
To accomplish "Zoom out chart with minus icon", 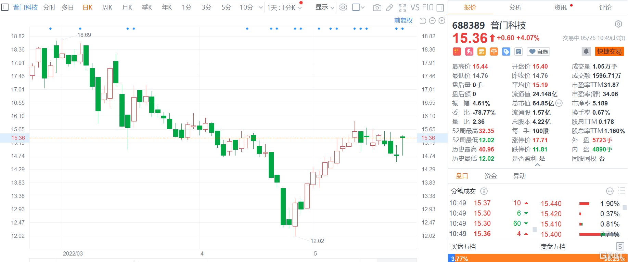I will (x=432, y=21).
